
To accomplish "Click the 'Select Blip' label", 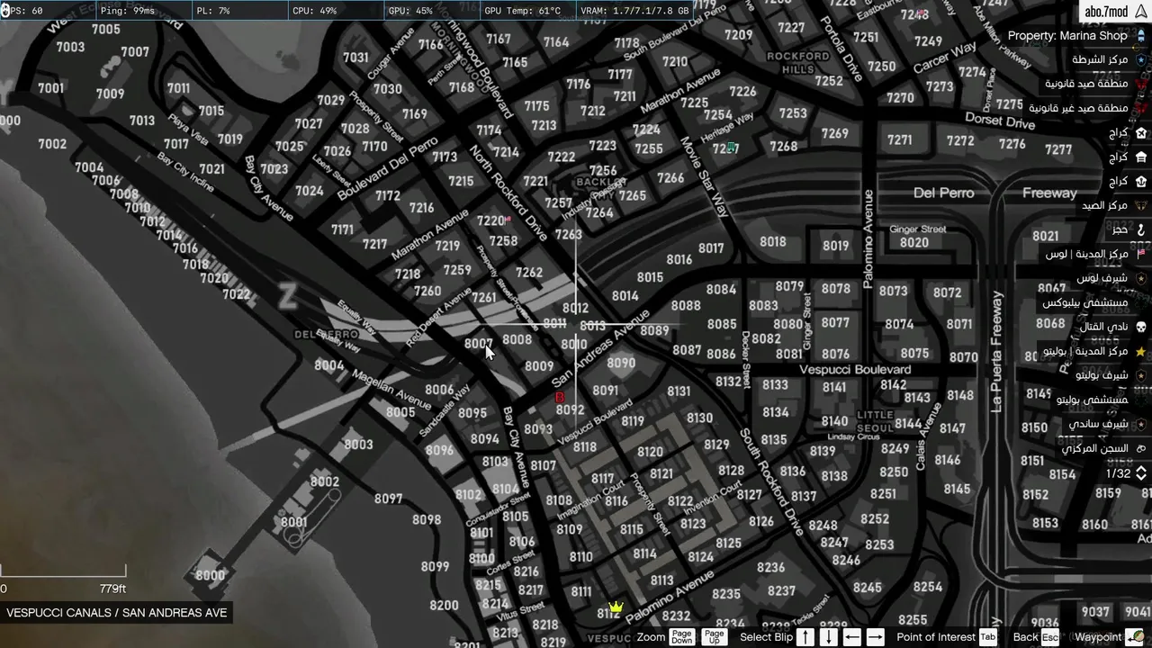I will (766, 637).
